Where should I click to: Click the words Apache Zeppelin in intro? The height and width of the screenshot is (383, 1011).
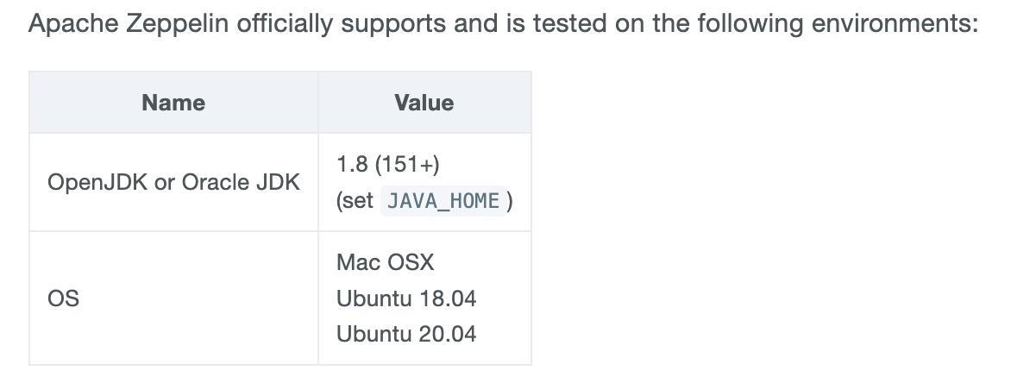click(x=129, y=24)
